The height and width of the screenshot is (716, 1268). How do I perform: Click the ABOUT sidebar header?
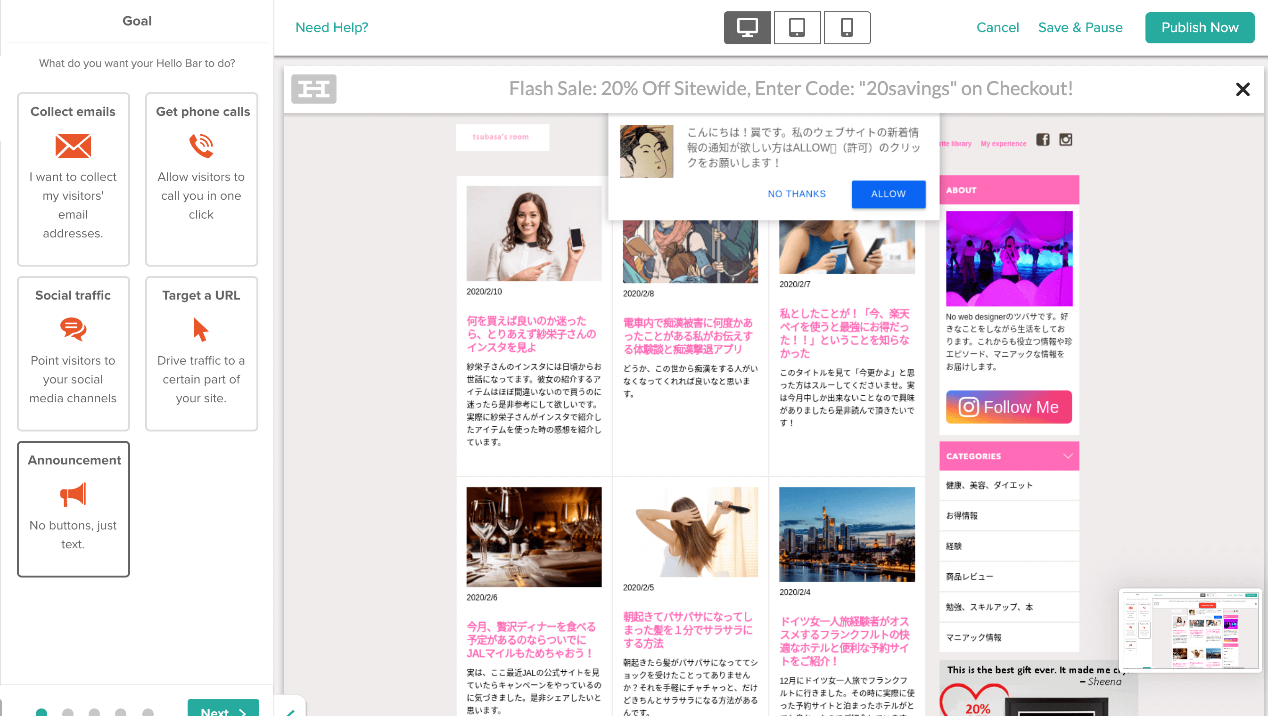(1009, 190)
